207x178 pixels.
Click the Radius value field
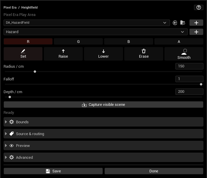[x=189, y=66]
